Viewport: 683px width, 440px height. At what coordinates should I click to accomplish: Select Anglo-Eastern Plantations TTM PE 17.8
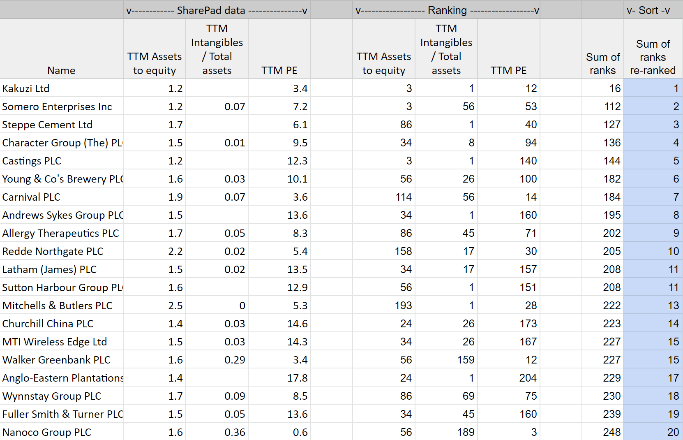(x=279, y=377)
